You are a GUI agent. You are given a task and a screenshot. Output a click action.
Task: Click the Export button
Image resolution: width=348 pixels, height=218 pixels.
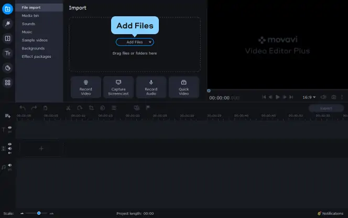click(x=326, y=108)
